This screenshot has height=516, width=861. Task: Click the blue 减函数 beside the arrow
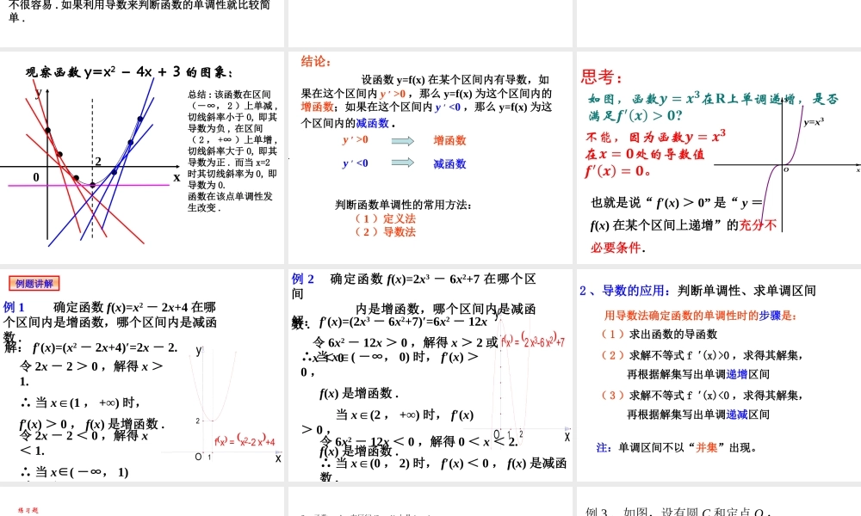449,163
